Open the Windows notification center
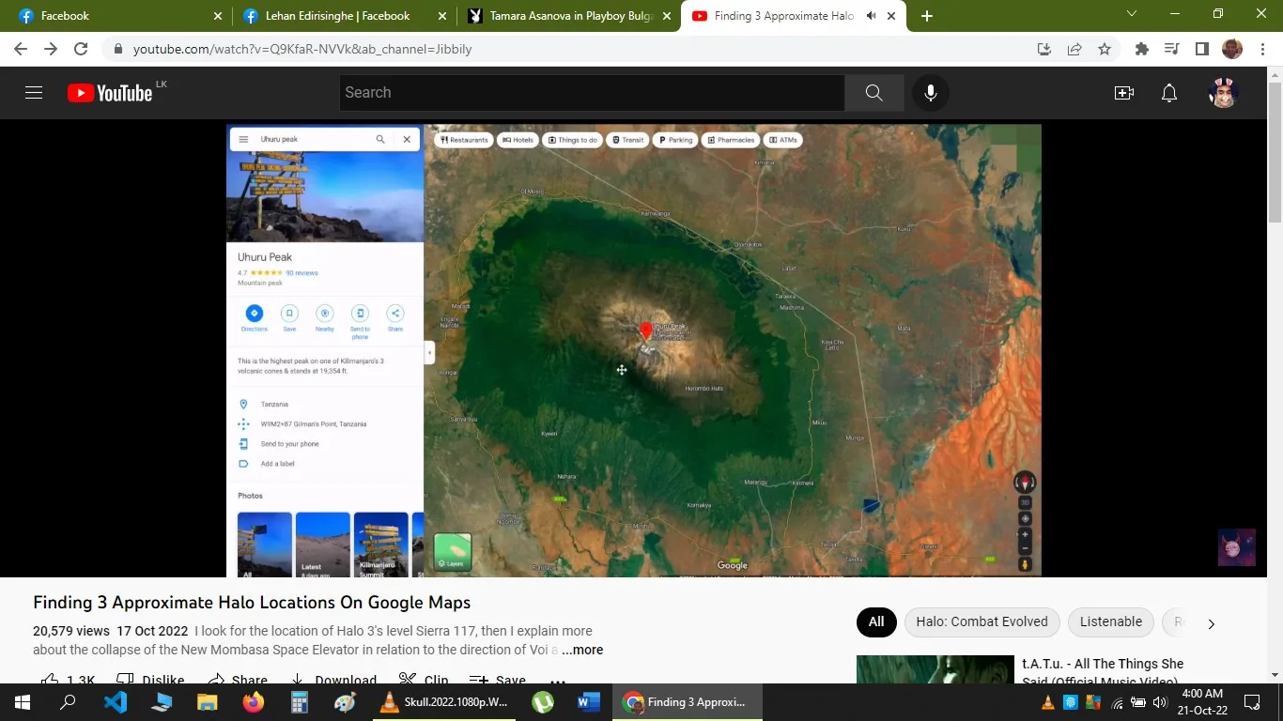Screen dimensions: 1283x721 (x=1252, y=702)
